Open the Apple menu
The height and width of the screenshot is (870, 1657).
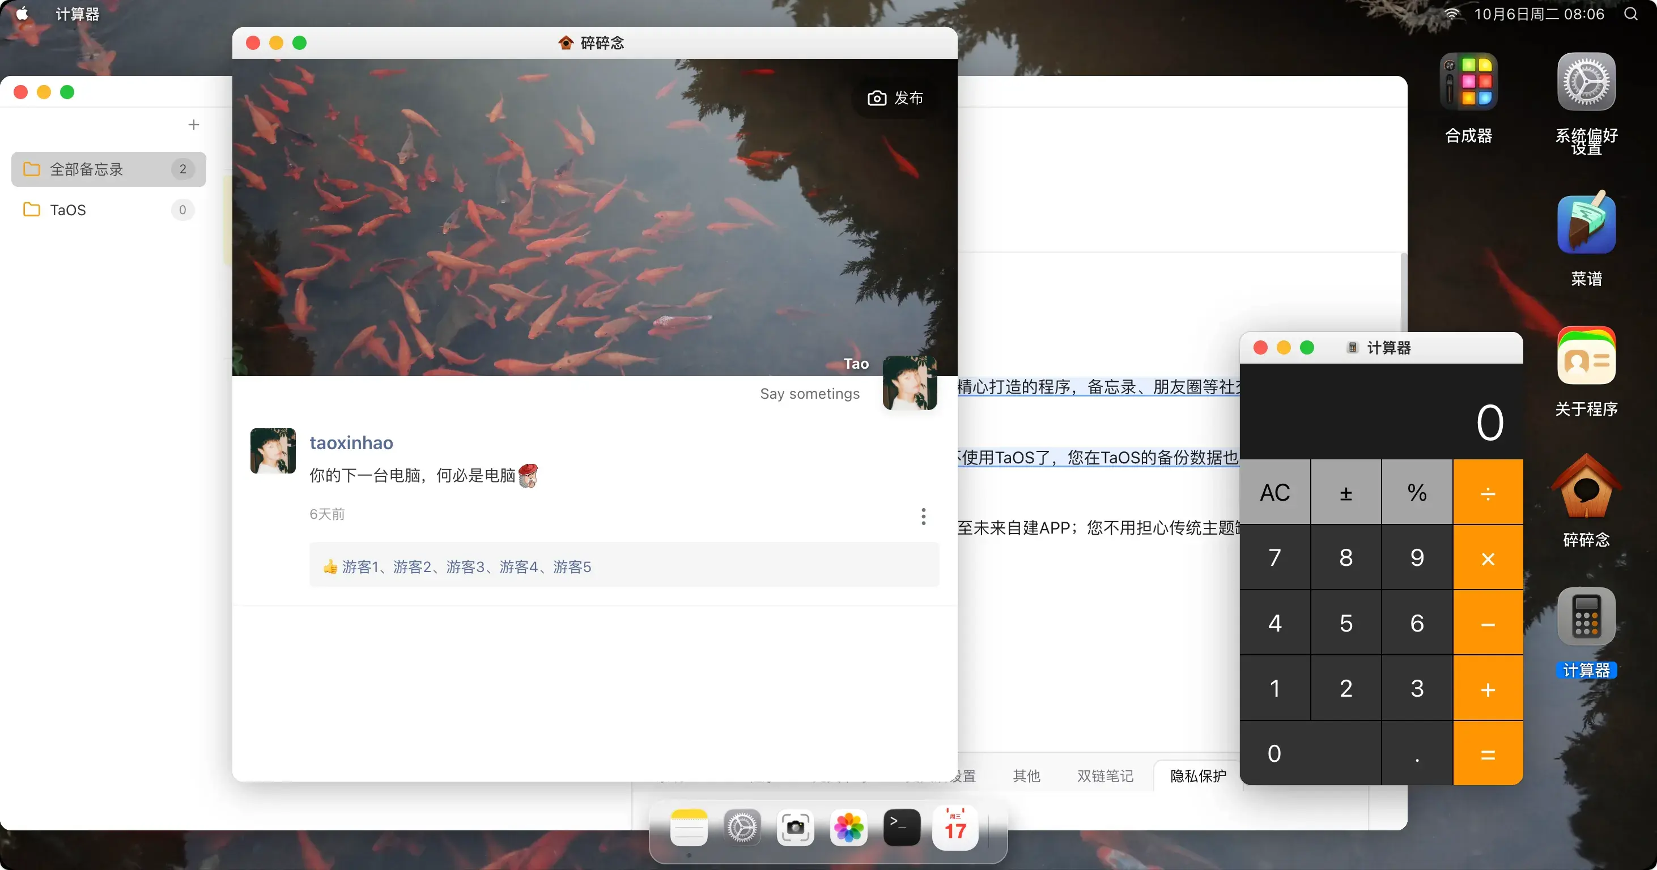pyautogui.click(x=23, y=14)
